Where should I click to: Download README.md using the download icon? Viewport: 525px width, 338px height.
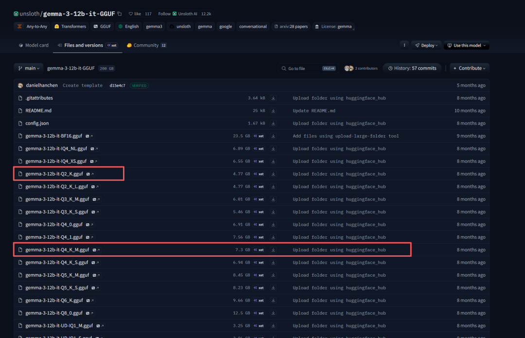(x=273, y=111)
